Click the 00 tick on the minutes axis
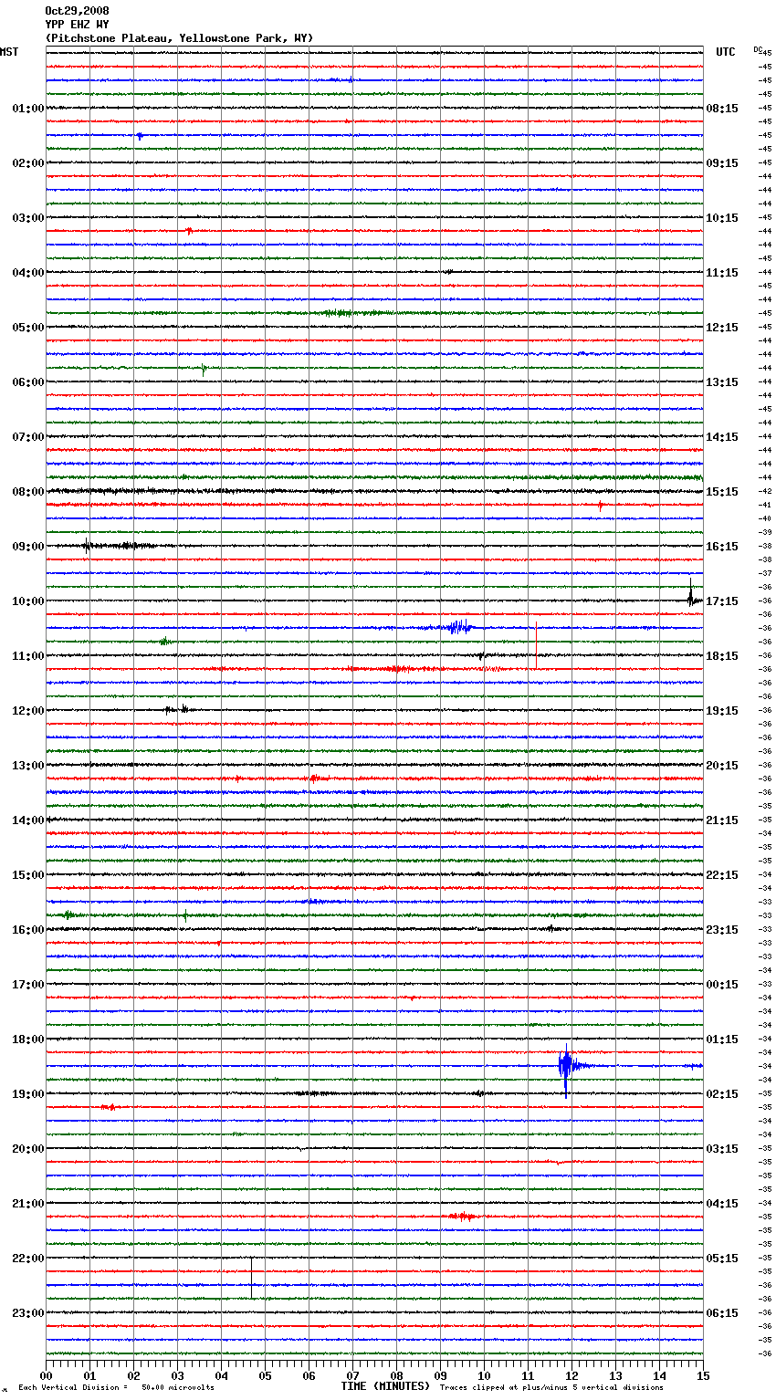This screenshot has width=776, height=1400. pyautogui.click(x=46, y=1375)
